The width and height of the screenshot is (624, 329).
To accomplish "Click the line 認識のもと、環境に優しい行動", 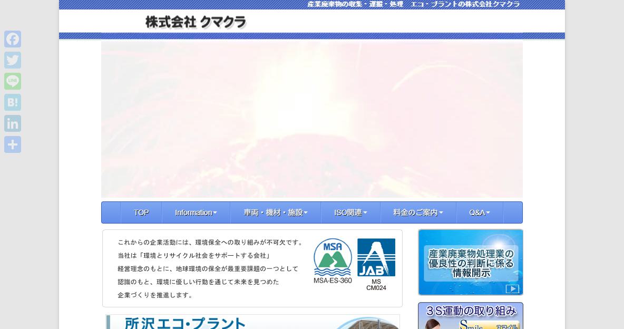I will [x=198, y=282].
